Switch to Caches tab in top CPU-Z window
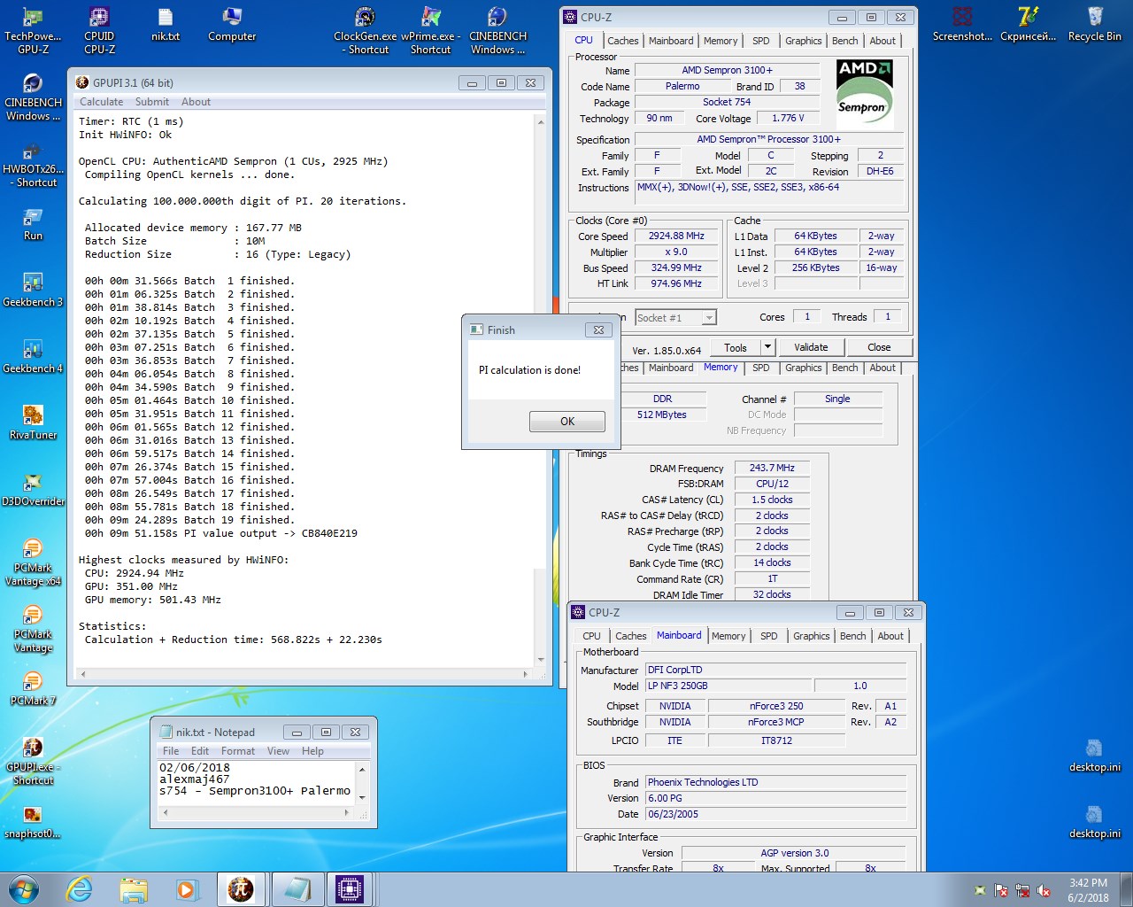Image resolution: width=1133 pixels, height=907 pixels. (x=623, y=41)
